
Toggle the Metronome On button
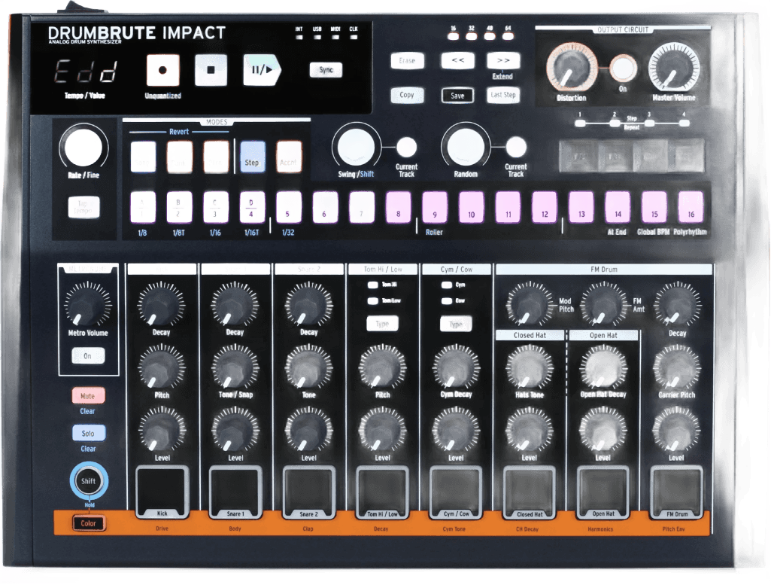pyautogui.click(x=88, y=355)
